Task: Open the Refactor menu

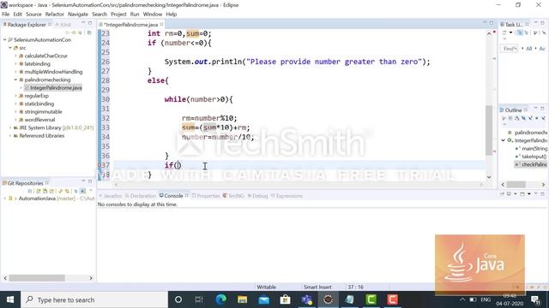Action: [x=54, y=15]
